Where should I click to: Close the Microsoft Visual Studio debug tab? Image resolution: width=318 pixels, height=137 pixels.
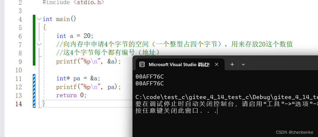(217, 64)
